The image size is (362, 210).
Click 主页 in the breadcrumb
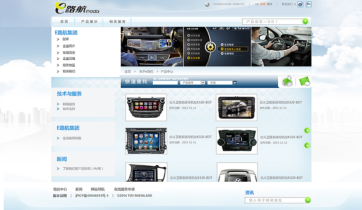coord(128,72)
